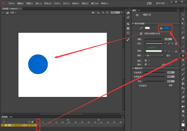Viewport: 187px width, 131px height.
Task: Select the Hand tool
Action: click(x=183, y=111)
